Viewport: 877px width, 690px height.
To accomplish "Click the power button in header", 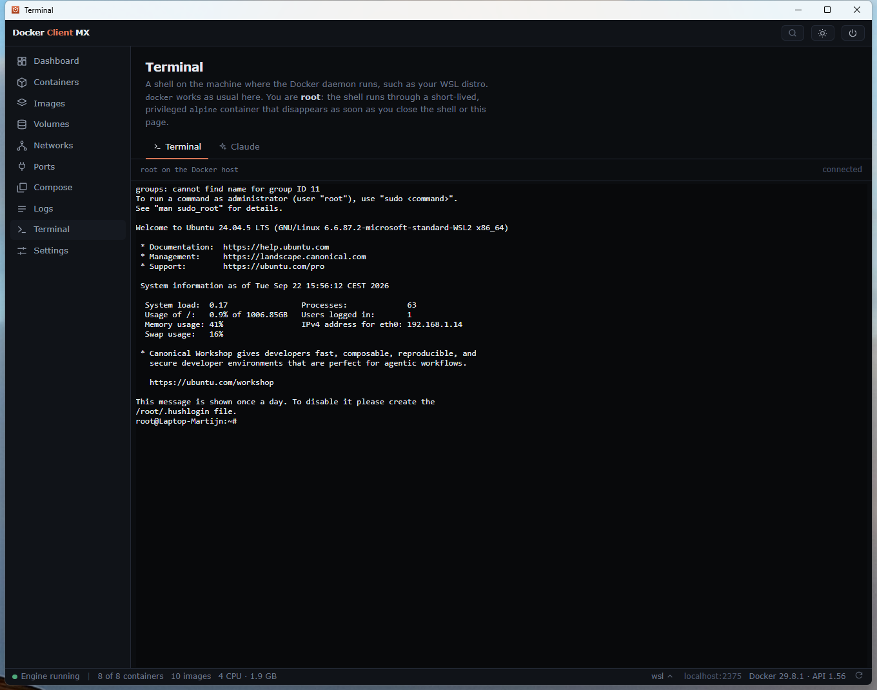I will pos(853,33).
